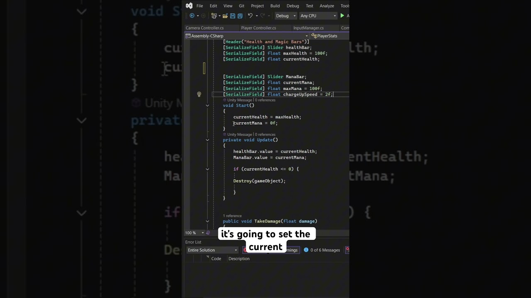The height and width of the screenshot is (298, 531).
Task: Switch to the Camera Controller.cs tab
Action: (x=205, y=28)
